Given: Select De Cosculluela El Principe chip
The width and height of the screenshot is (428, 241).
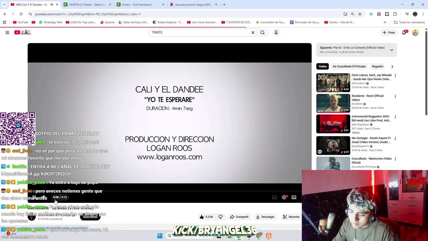Looking at the screenshot, I should pyautogui.click(x=349, y=66).
